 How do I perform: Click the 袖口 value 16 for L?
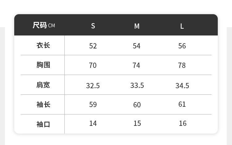click(x=183, y=123)
